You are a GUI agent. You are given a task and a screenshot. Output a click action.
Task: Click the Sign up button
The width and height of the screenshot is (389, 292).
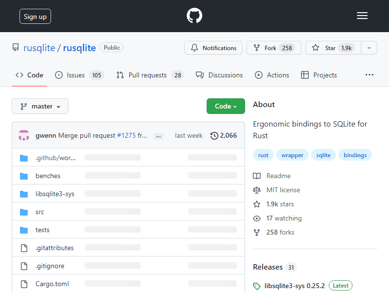(35, 17)
